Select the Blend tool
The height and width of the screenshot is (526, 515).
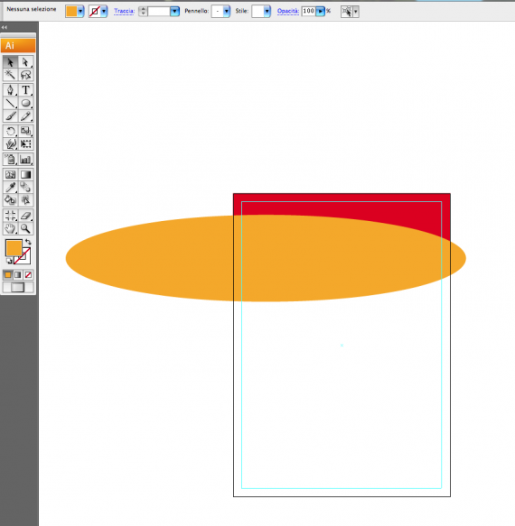(25, 187)
